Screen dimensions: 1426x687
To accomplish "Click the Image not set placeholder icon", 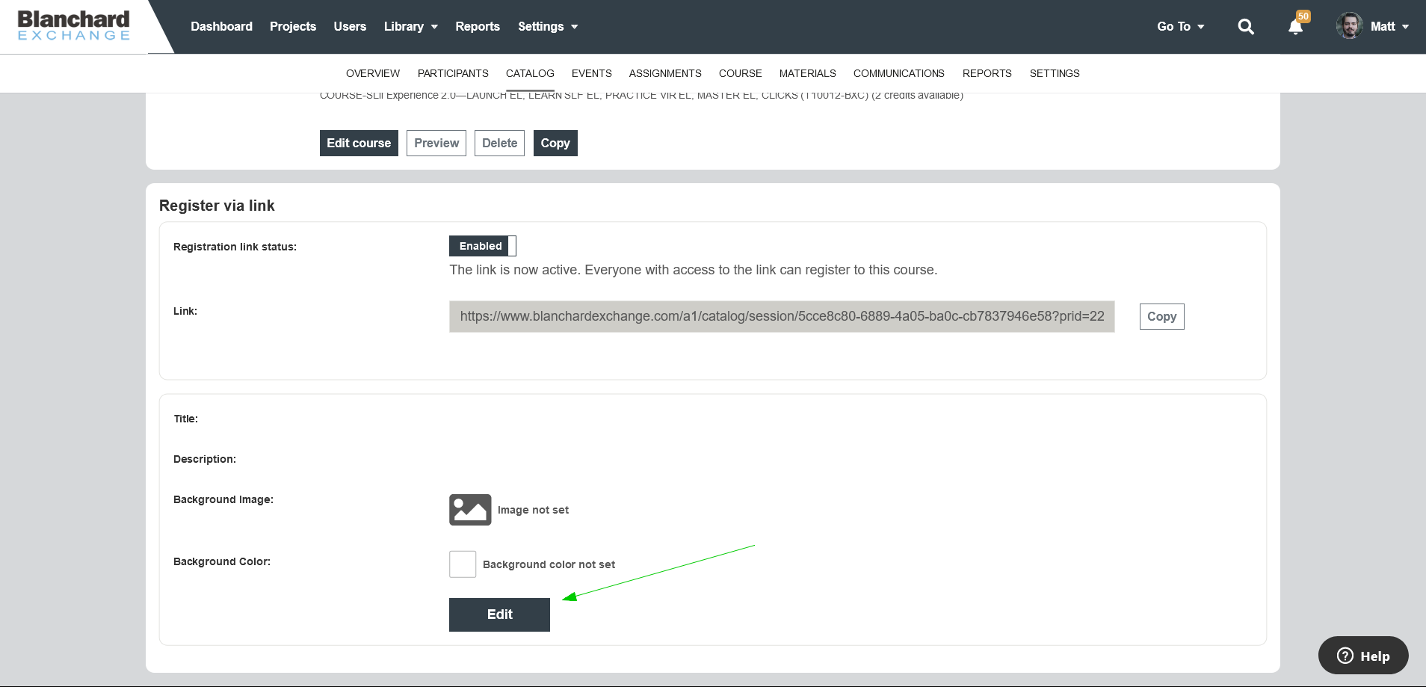I will 469,509.
